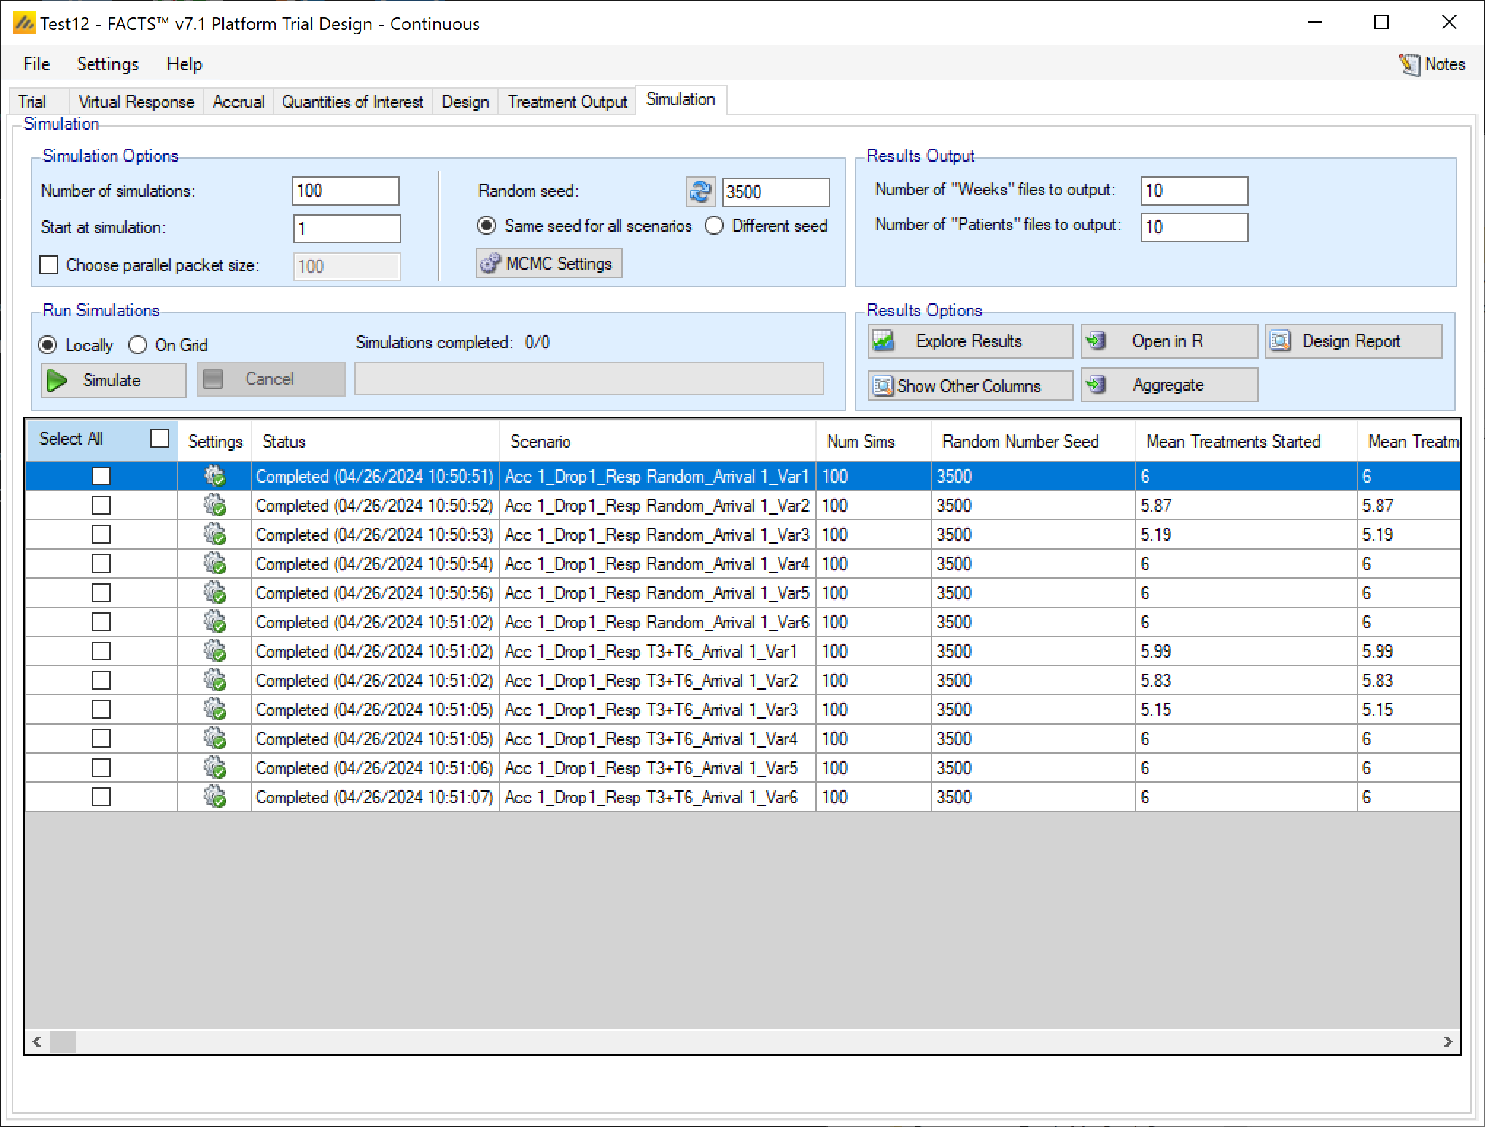Switch to the Virtual Response tab

tap(136, 102)
